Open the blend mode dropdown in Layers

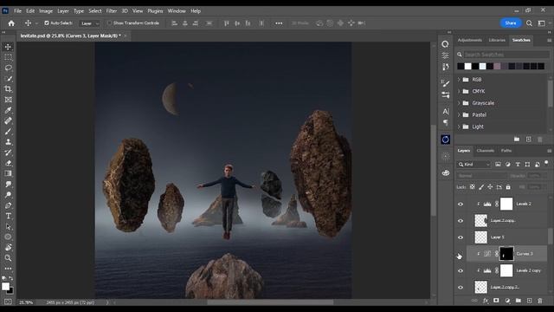coord(481,176)
